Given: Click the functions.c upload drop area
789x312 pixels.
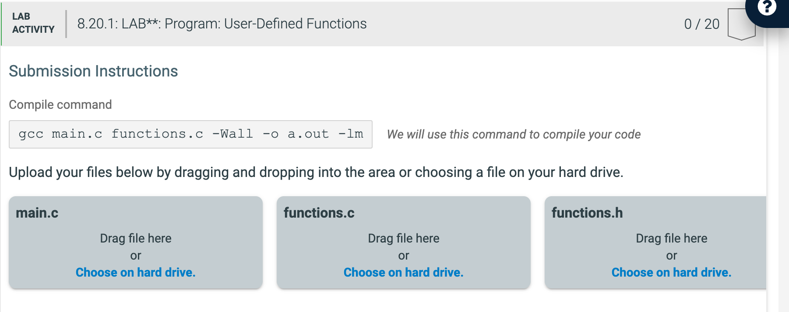Looking at the screenshot, I should (x=404, y=243).
